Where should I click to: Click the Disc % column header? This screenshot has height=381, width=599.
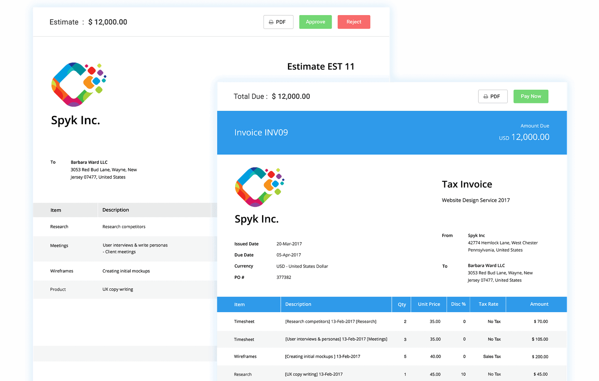[x=458, y=304]
